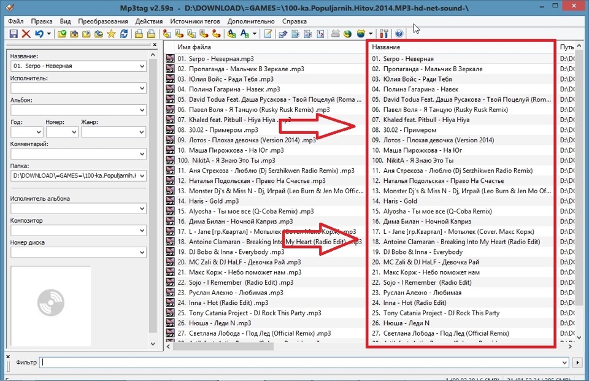The image size is (589, 381).
Task: Open help with the blue question icon
Action: pos(399,34)
